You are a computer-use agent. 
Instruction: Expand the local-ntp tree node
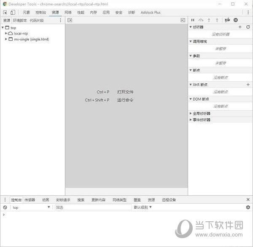coord(6,33)
